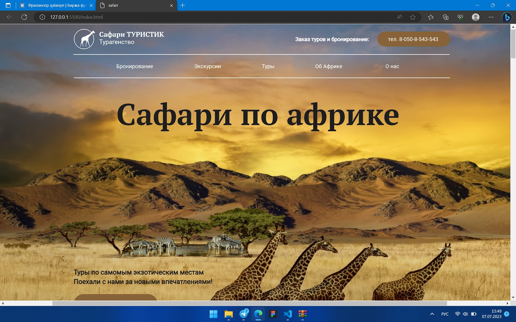
Task: Open battery status tray icon
Action: (x=474, y=314)
